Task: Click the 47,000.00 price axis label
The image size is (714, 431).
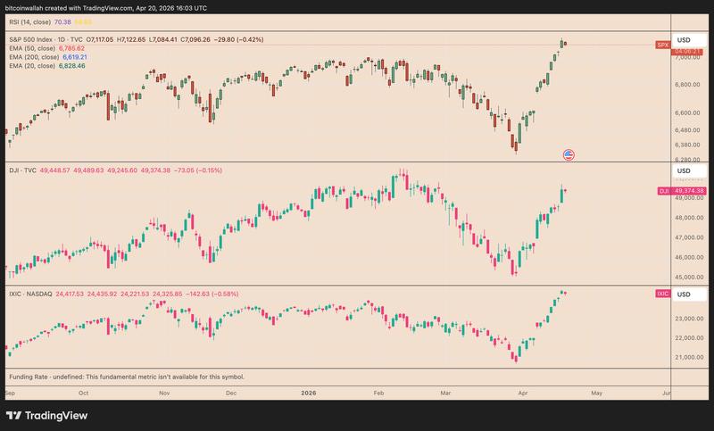Action: 689,237
